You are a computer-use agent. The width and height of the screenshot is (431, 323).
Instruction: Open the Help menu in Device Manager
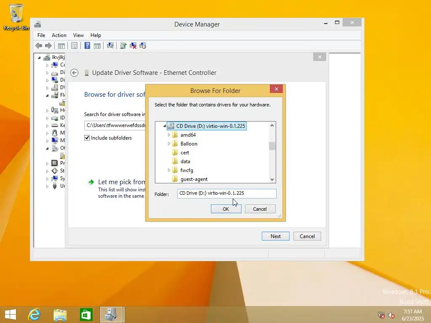click(x=96, y=35)
